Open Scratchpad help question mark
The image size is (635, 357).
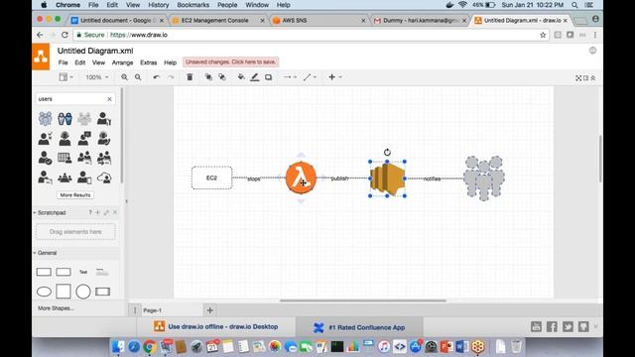[x=90, y=212]
